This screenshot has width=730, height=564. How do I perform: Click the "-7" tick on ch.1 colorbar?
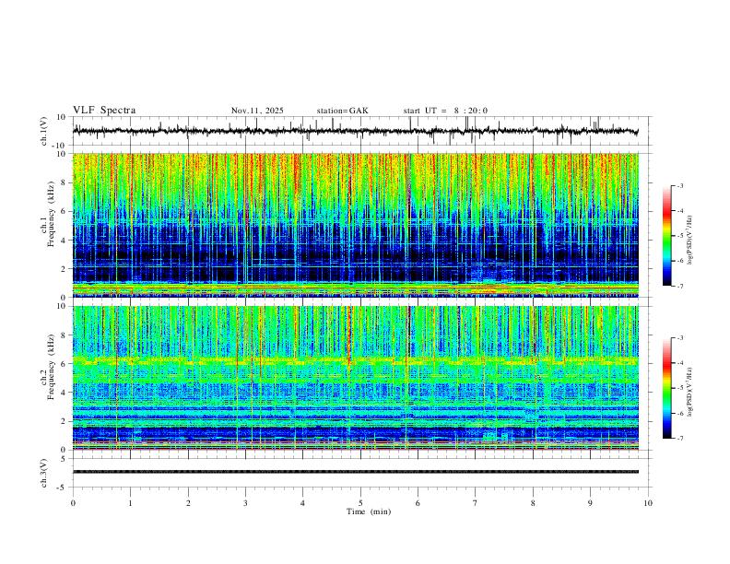[679, 286]
